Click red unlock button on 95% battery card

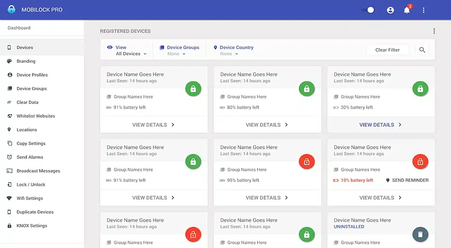pos(307,162)
